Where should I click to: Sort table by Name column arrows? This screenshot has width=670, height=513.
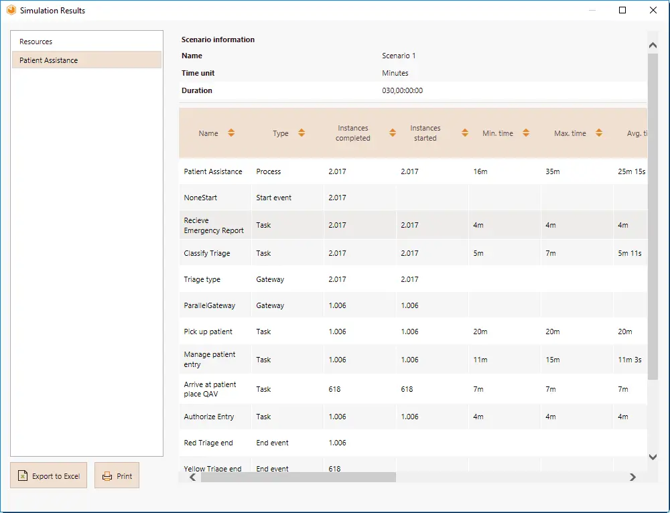pyautogui.click(x=231, y=133)
